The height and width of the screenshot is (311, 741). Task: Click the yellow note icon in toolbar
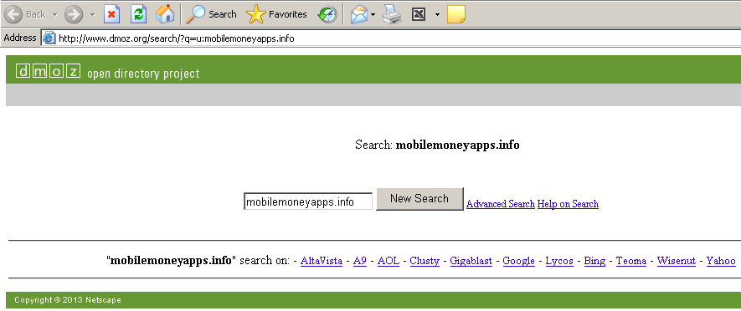[x=456, y=14]
